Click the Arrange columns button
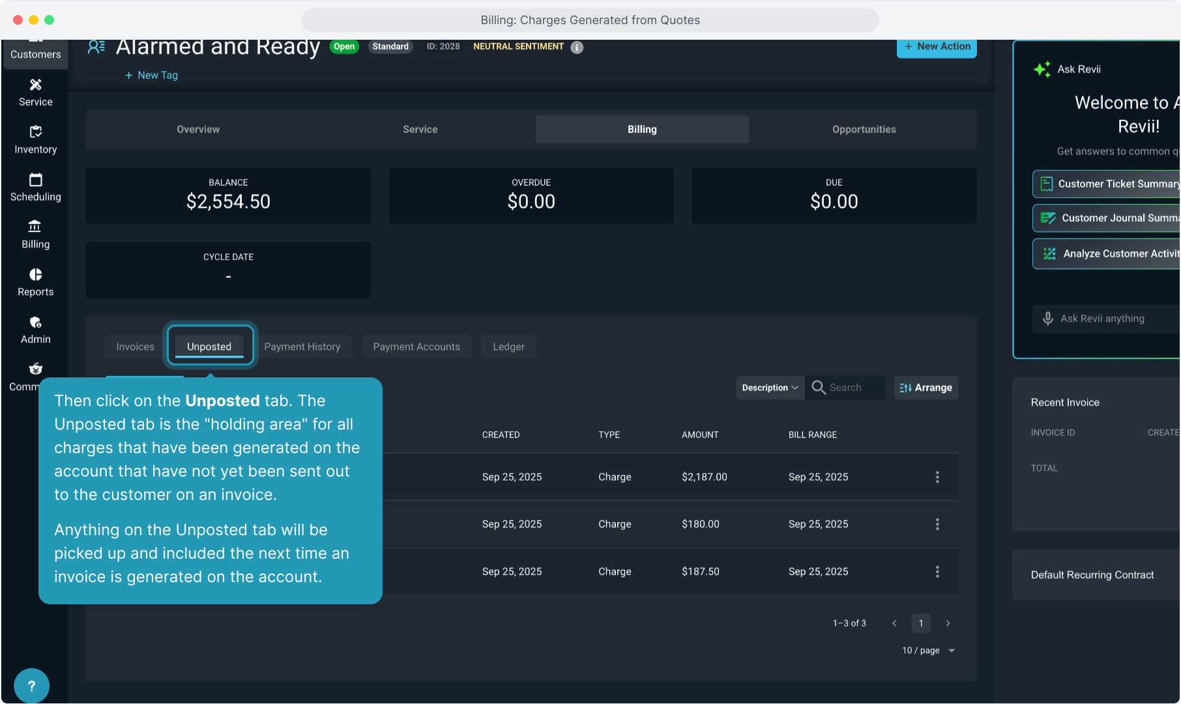 click(926, 388)
